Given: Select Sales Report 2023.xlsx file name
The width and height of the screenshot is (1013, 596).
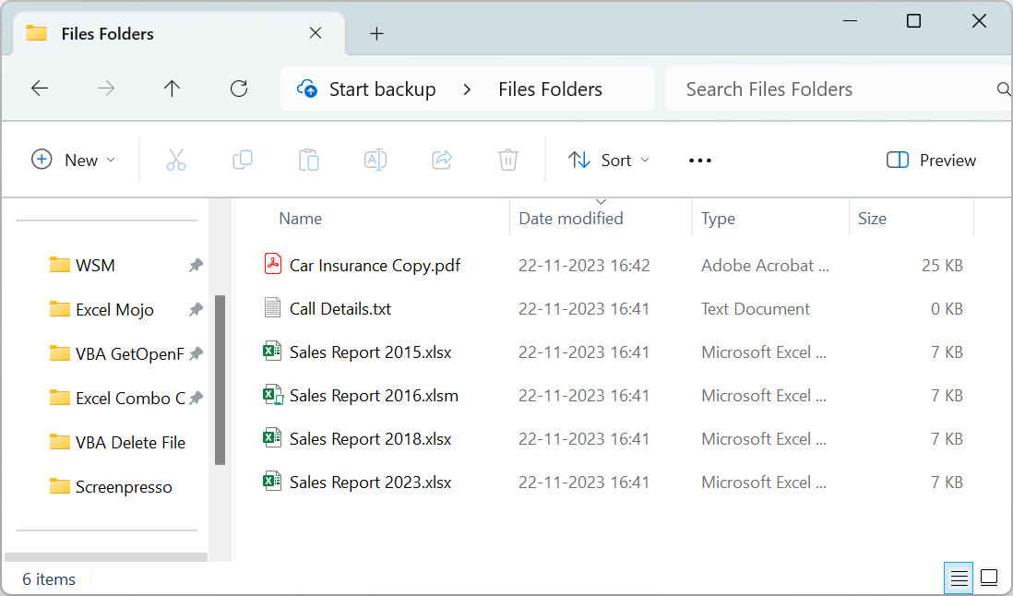Looking at the screenshot, I should click(370, 482).
